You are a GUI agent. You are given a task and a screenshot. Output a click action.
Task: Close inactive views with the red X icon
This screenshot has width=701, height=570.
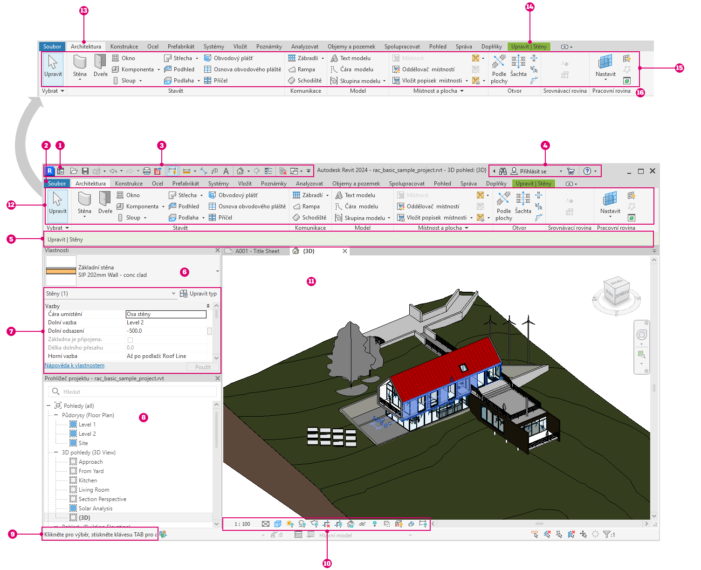coord(282,171)
